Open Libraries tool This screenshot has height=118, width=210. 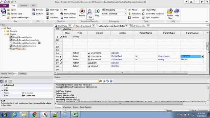coord(134,17)
